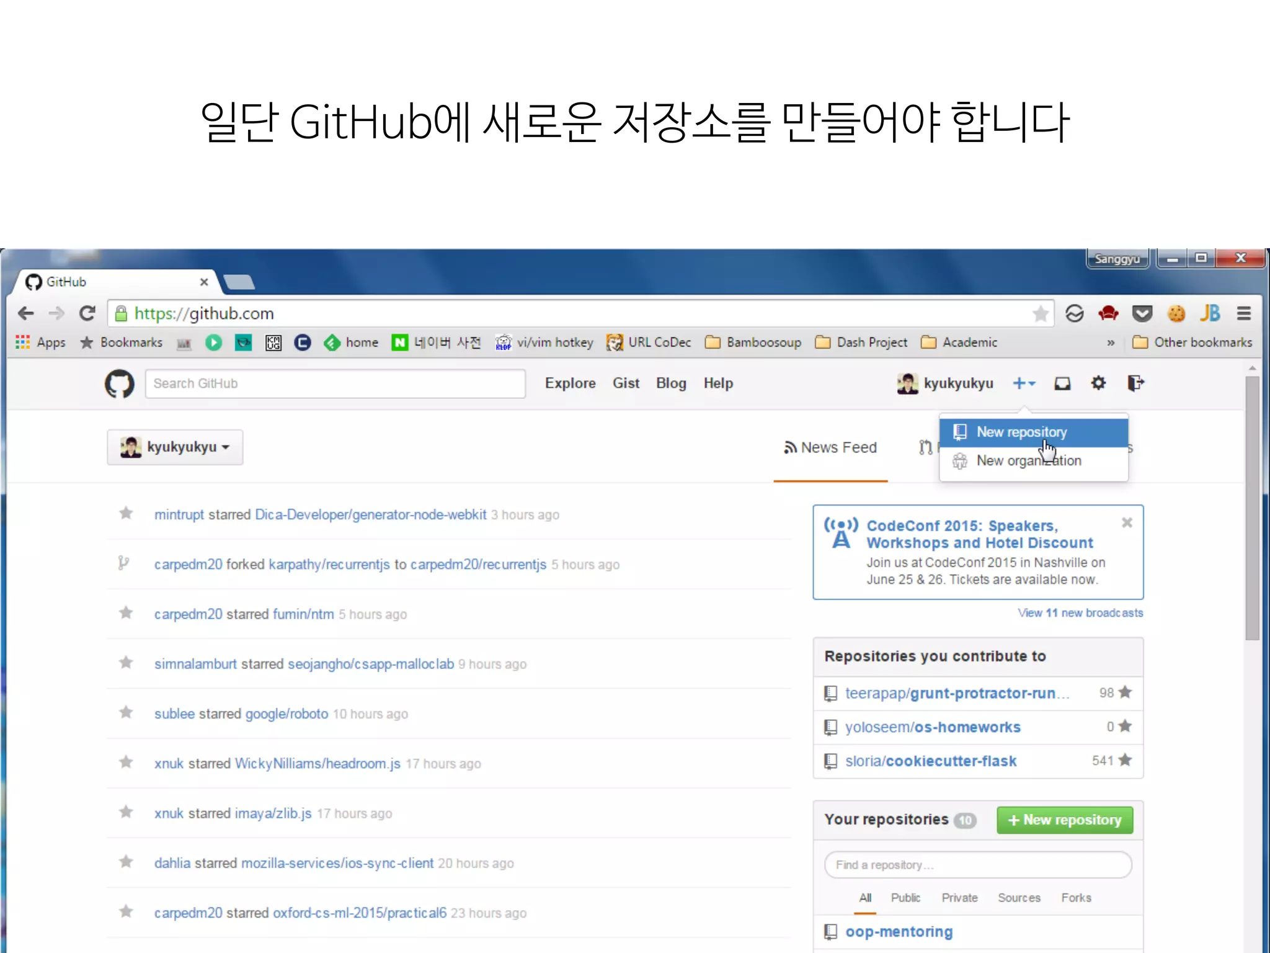Viewport: 1270px width, 953px height.
Task: Open the Explore nav link
Action: pos(570,383)
